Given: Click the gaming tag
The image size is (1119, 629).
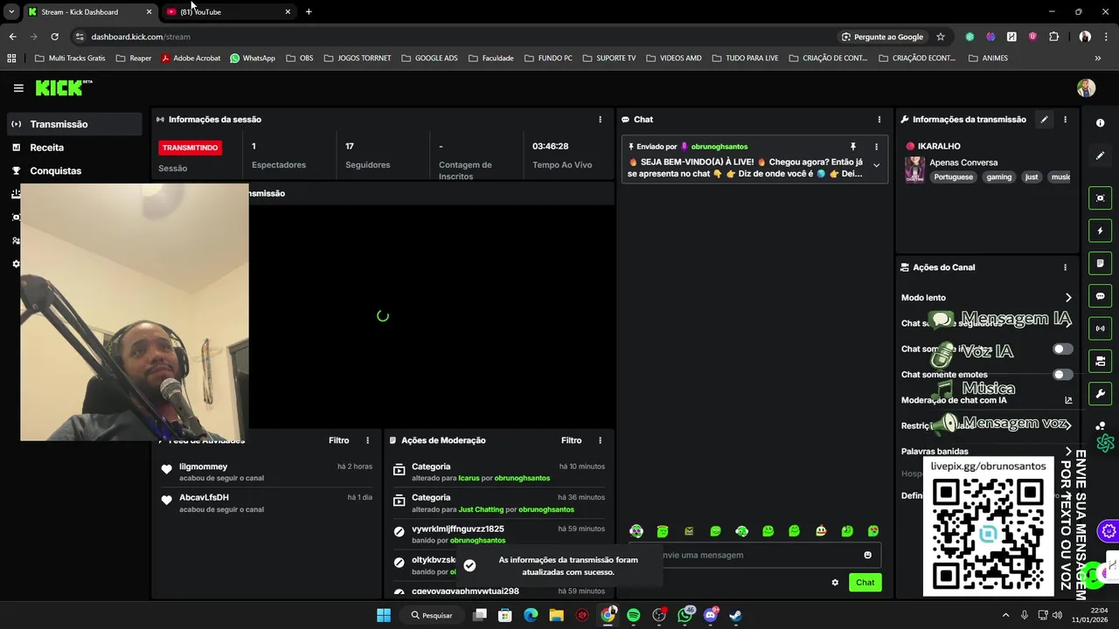Looking at the screenshot, I should click(998, 177).
